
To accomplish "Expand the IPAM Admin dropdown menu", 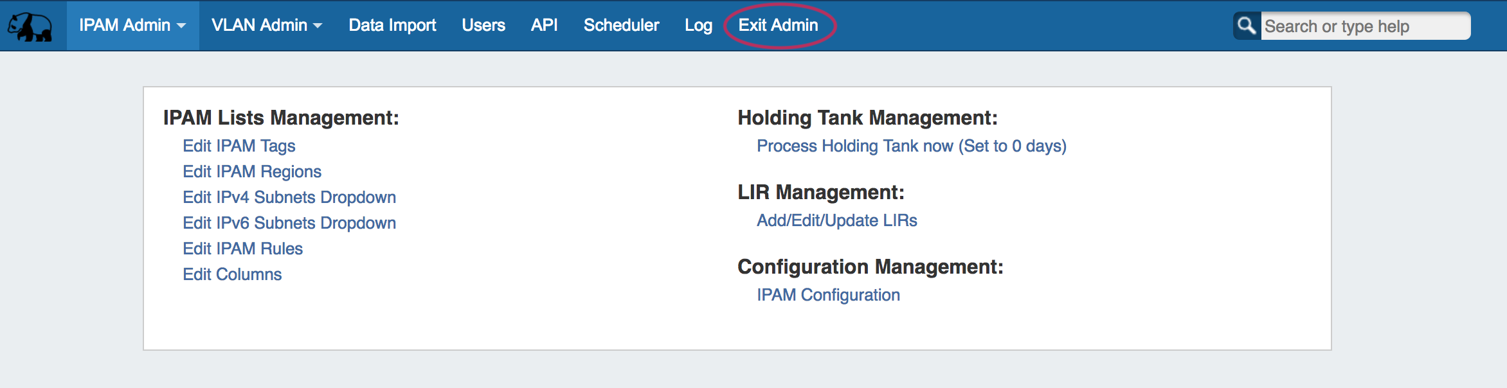I will click(x=132, y=26).
